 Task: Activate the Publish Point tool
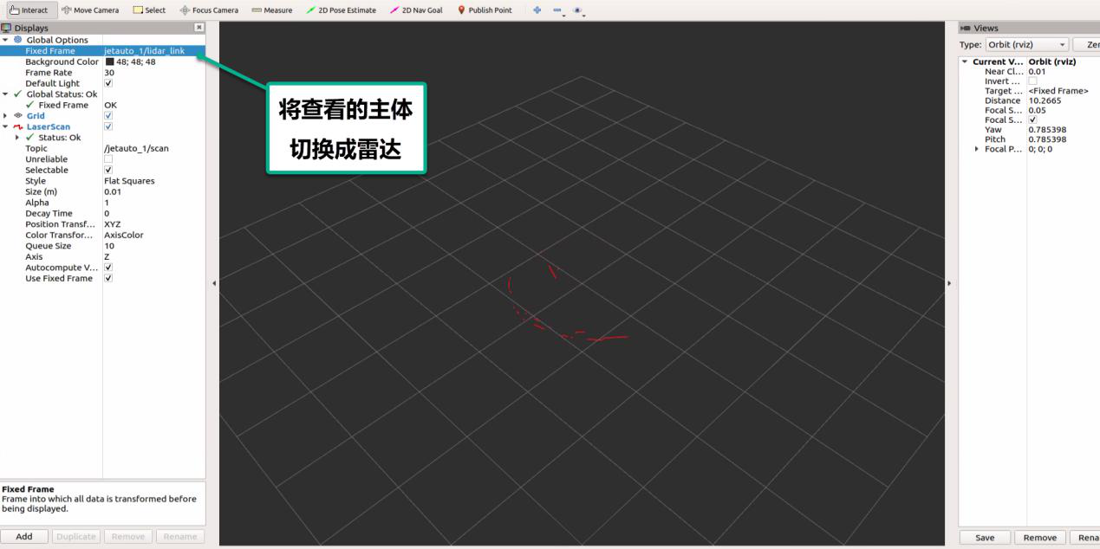[x=485, y=10]
